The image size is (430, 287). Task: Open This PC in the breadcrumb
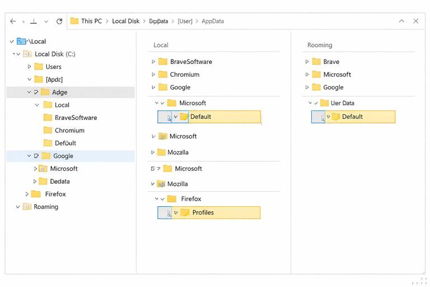coord(91,21)
